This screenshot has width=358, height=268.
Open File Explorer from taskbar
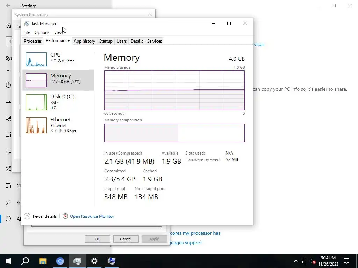43,261
